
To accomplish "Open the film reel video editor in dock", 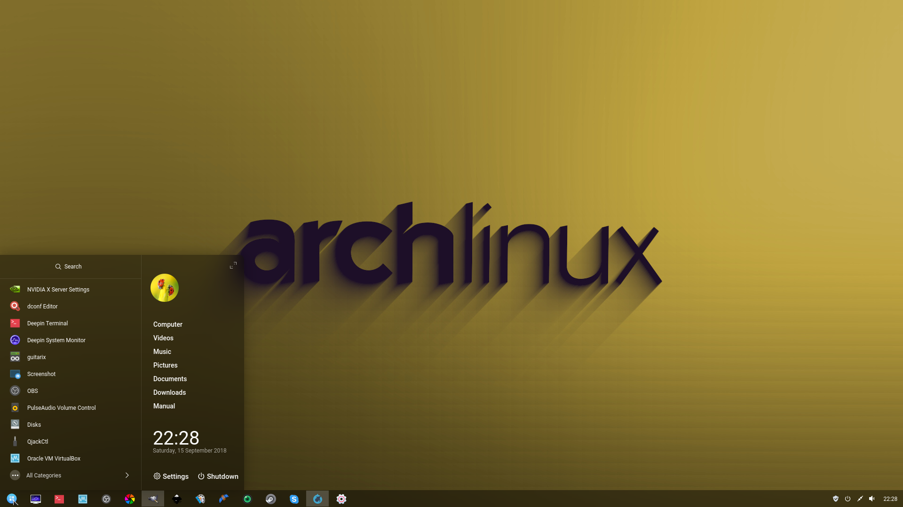I will [200, 499].
